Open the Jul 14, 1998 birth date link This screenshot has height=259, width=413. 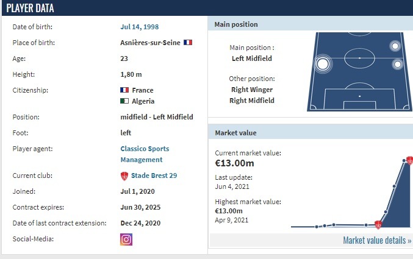(140, 27)
